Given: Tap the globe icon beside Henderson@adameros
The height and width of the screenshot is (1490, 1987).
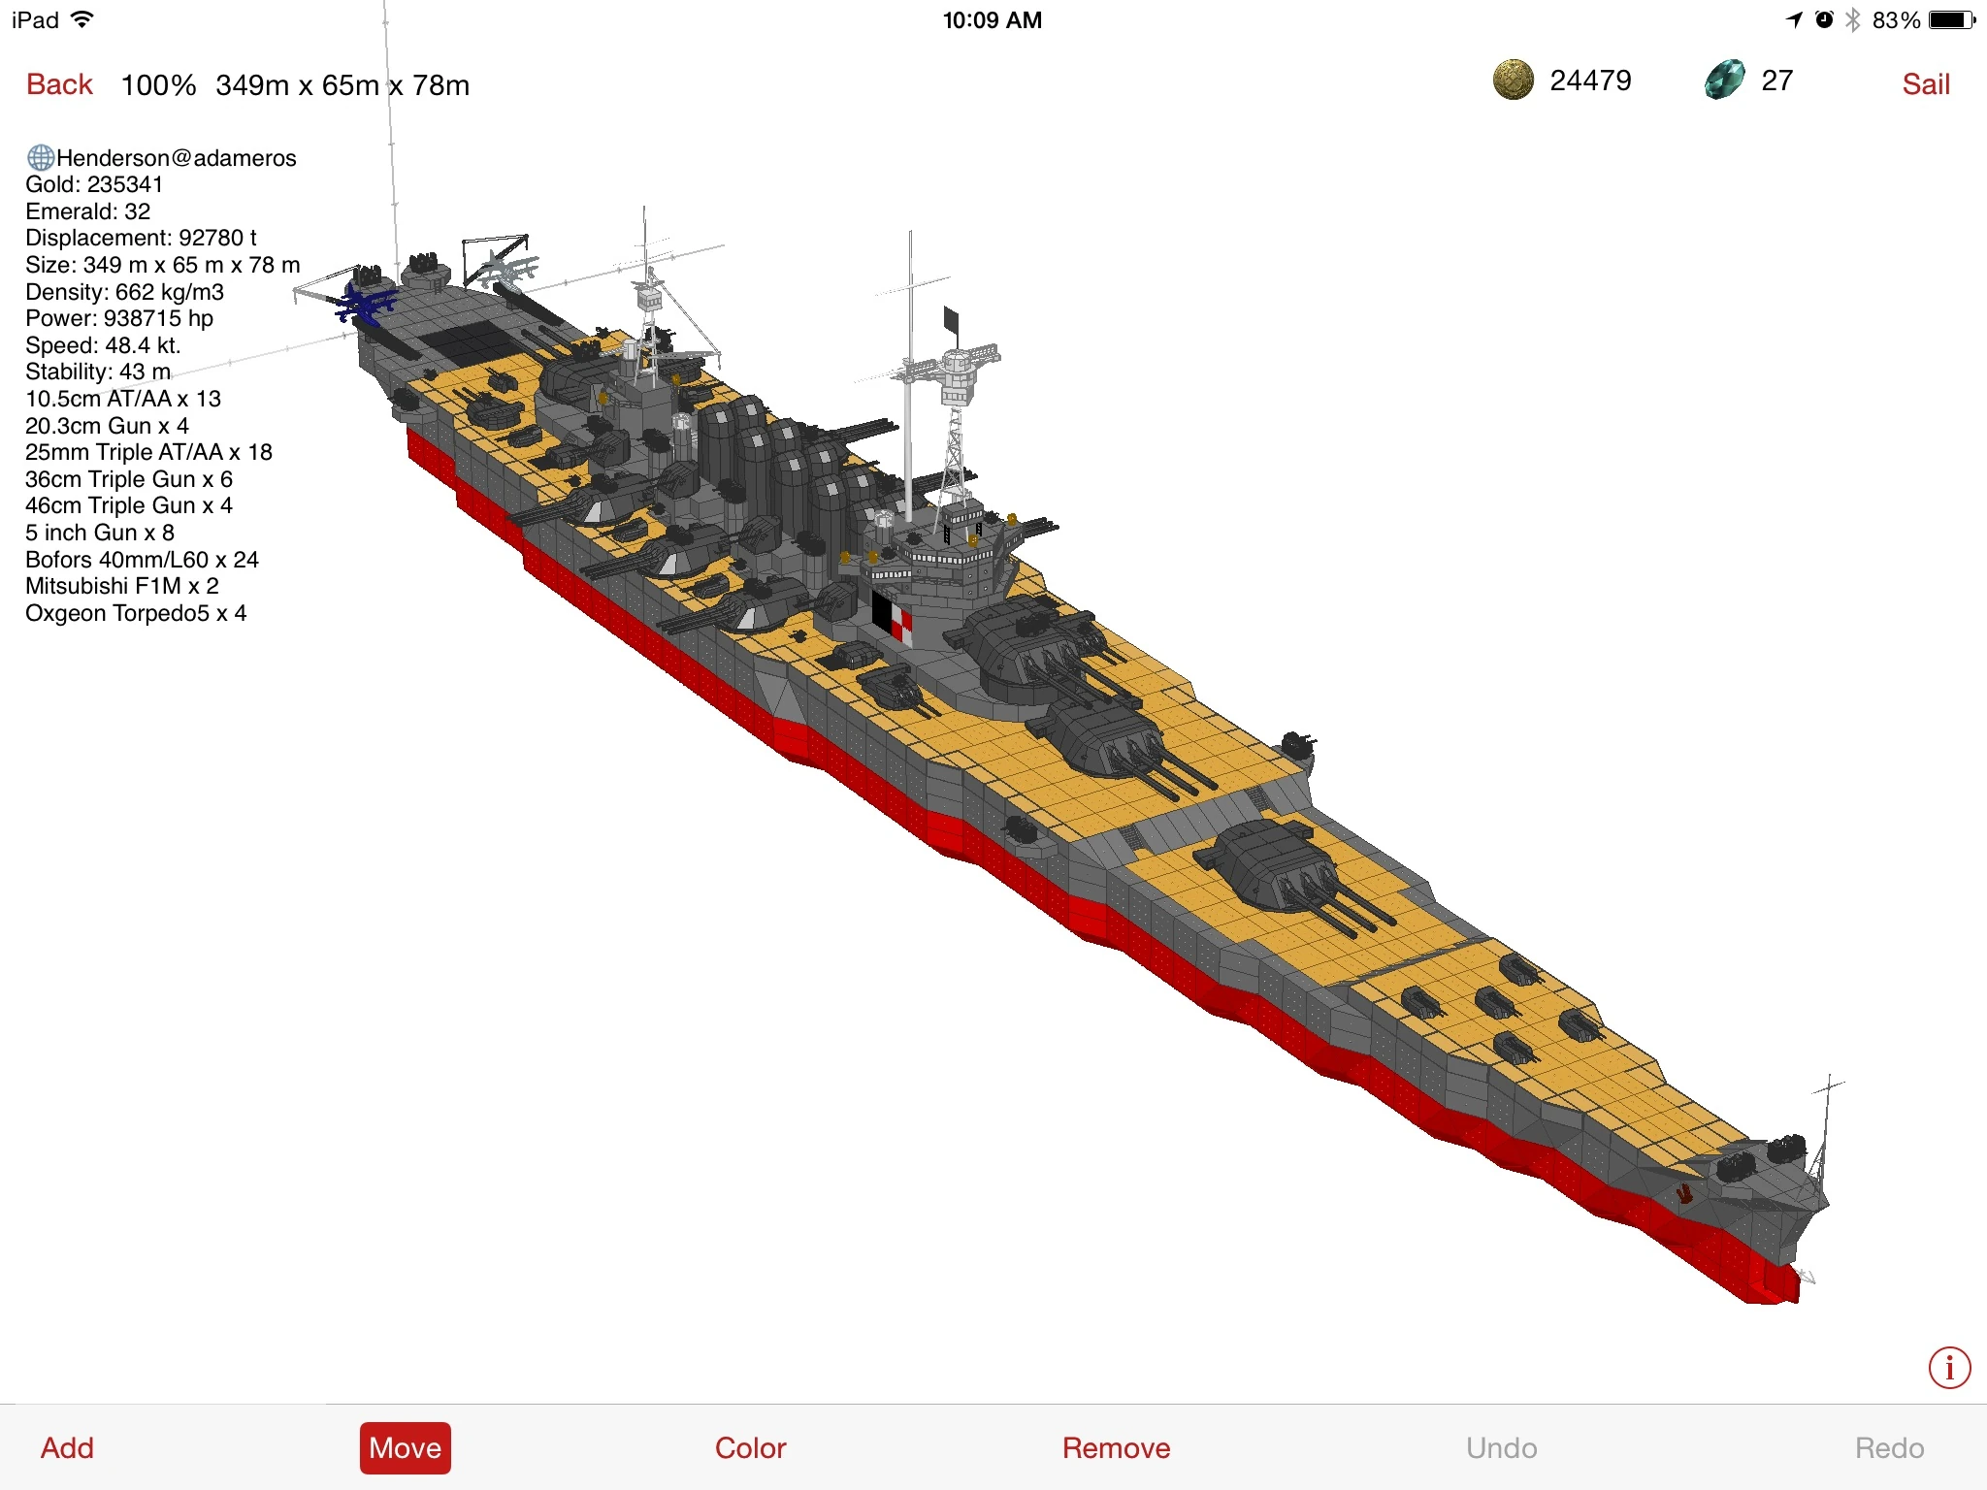Looking at the screenshot, I should tap(40, 157).
